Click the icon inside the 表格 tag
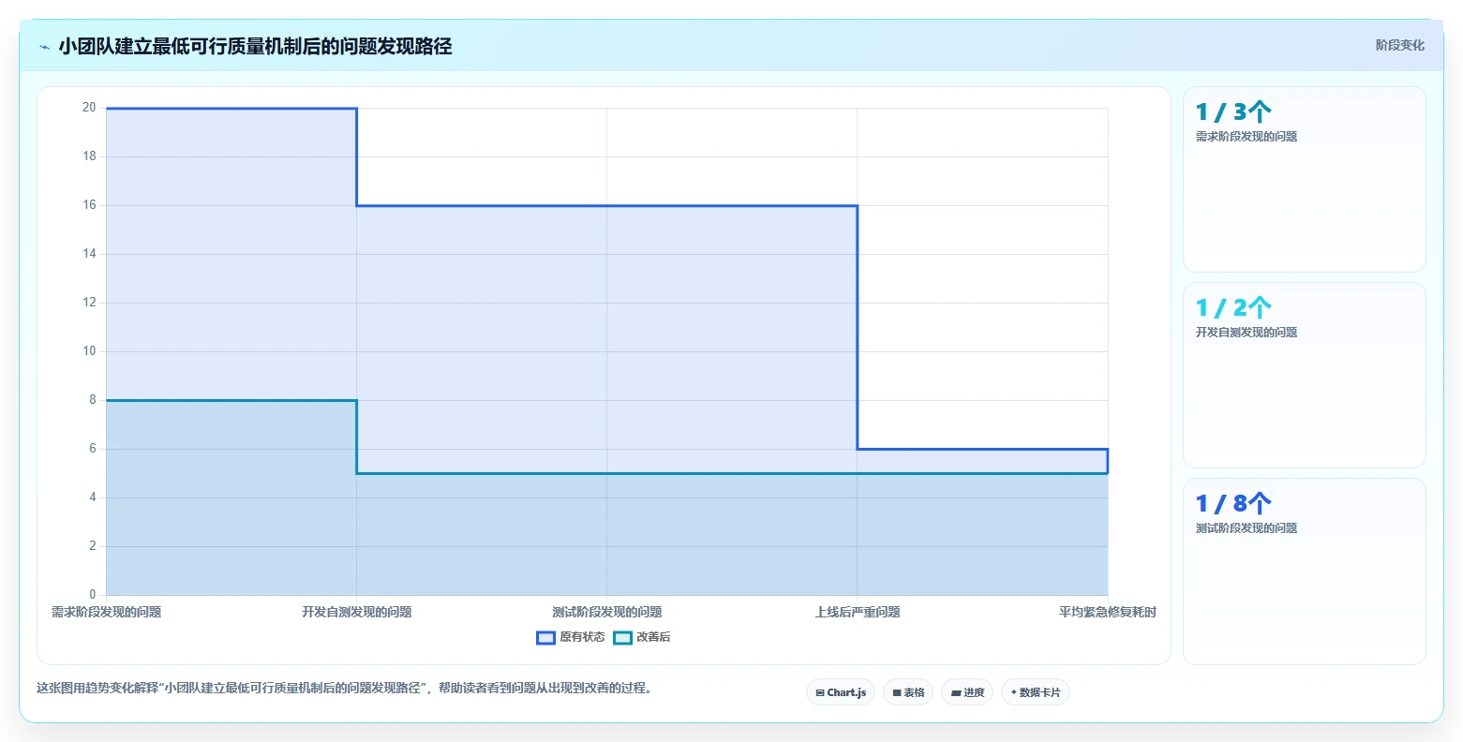1463x742 pixels. pos(897,693)
